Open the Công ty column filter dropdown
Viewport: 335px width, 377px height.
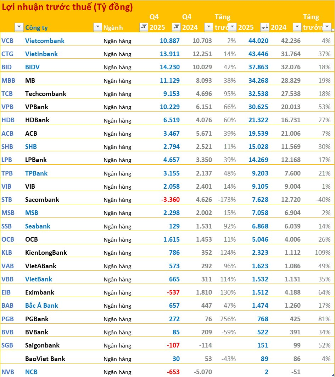click(x=97, y=27)
